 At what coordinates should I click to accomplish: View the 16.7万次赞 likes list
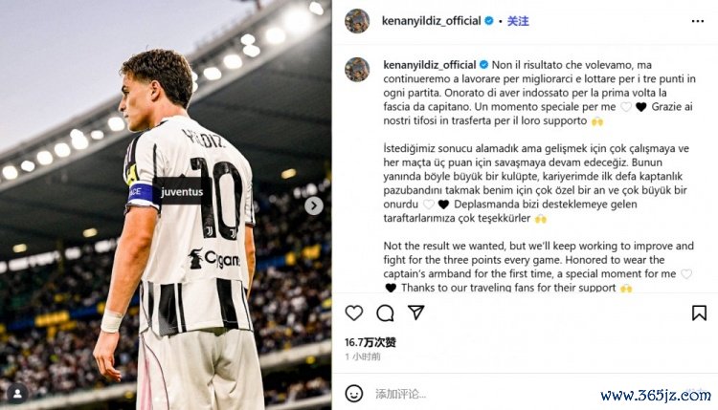(x=370, y=341)
